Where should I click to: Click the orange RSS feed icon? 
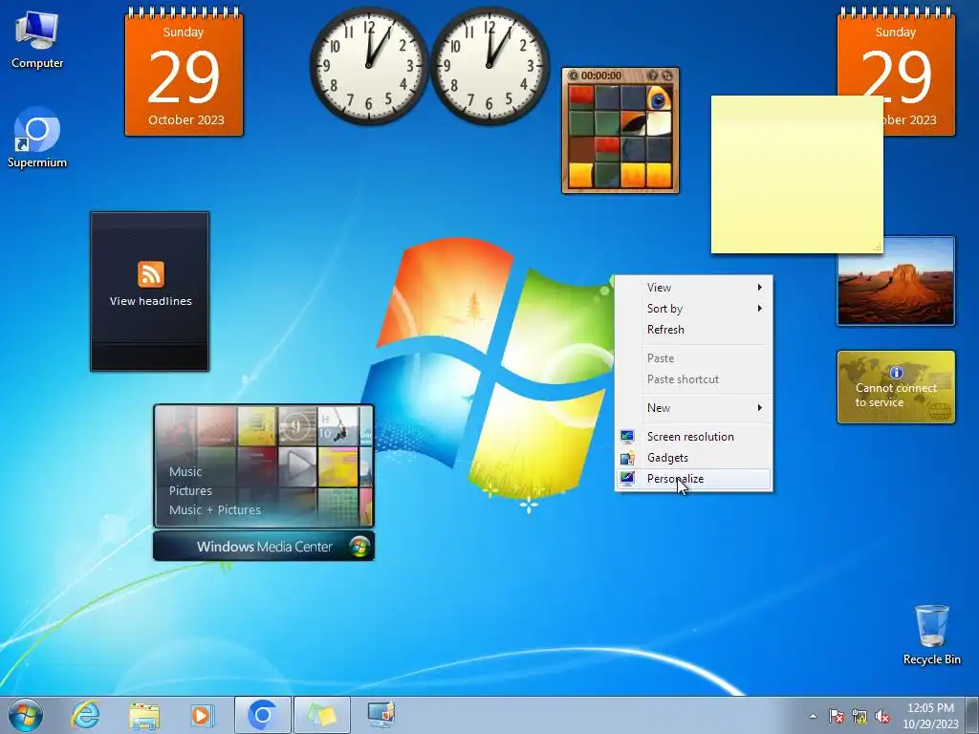[150, 274]
